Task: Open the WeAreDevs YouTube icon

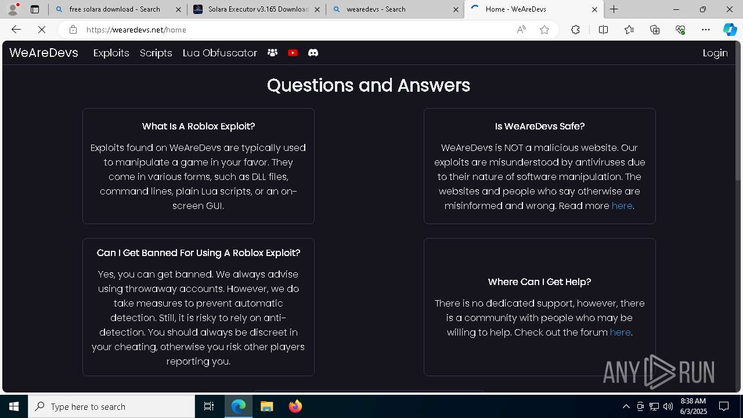Action: [293, 53]
